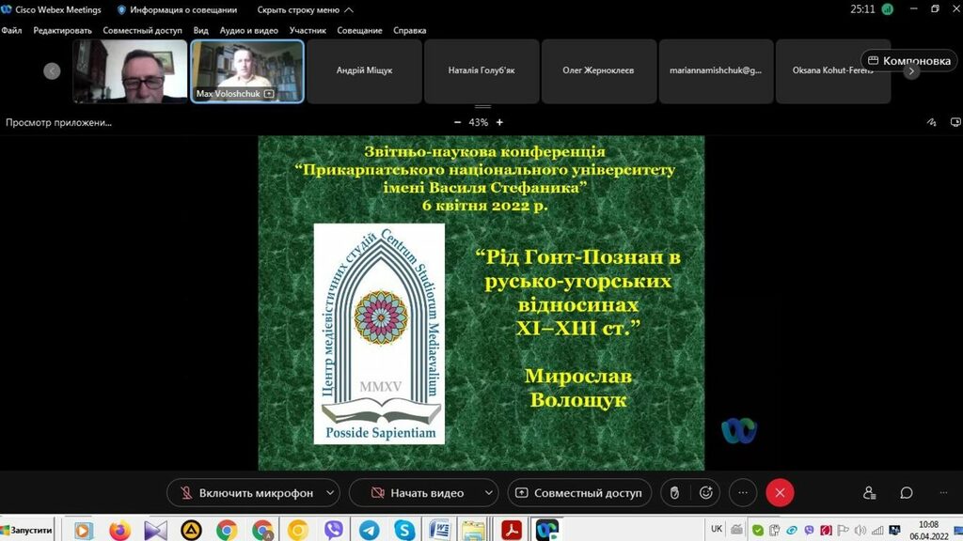
Task: Open the more options ellipsis in the meeting controls
Action: pyautogui.click(x=743, y=492)
